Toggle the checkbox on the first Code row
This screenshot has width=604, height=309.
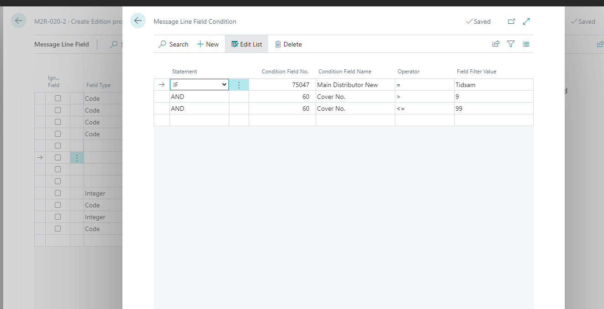[x=58, y=98]
